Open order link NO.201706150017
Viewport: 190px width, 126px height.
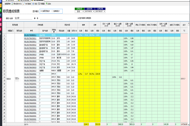coord(31,71)
